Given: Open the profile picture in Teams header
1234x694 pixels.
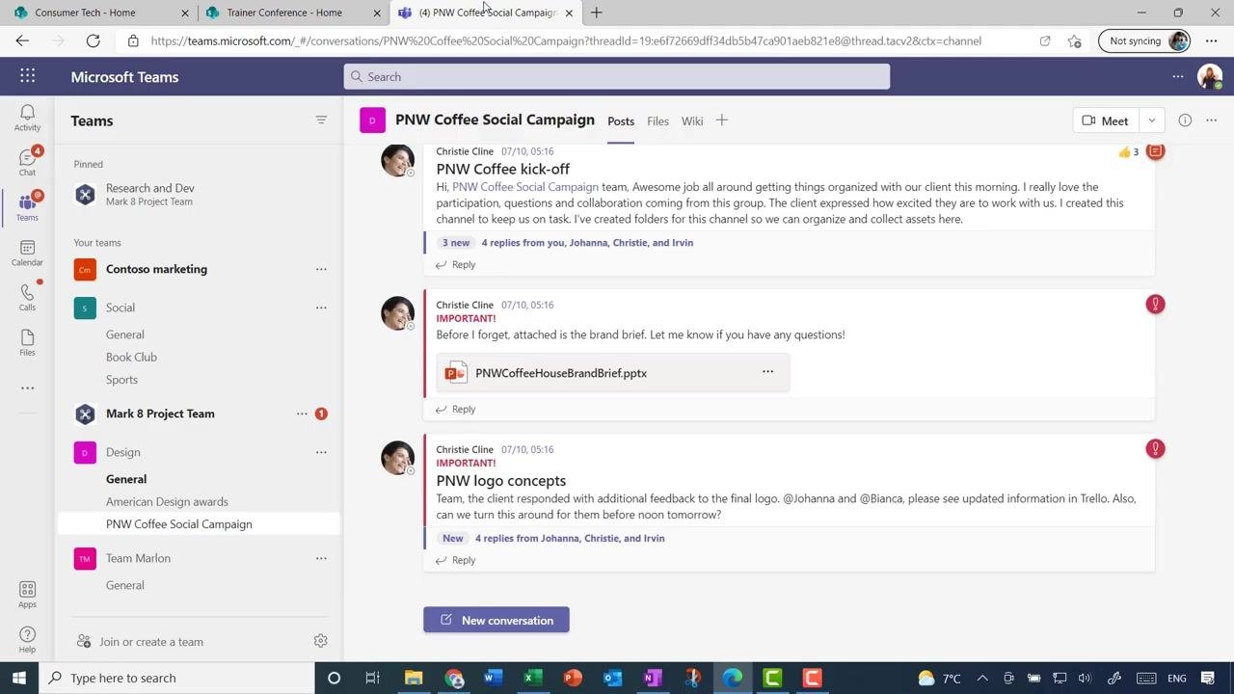Looking at the screenshot, I should tap(1210, 76).
